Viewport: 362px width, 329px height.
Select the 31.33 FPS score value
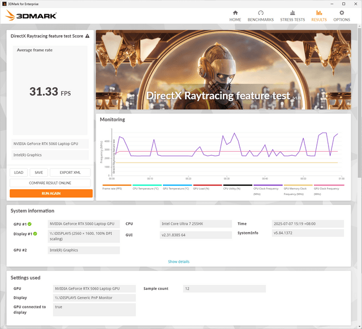[50, 92]
